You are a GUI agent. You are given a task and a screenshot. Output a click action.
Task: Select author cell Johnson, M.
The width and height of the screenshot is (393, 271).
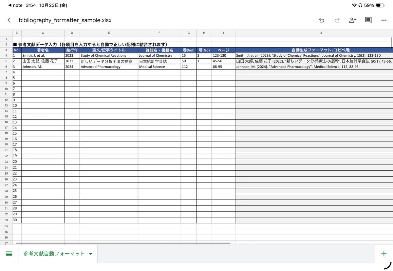pyautogui.click(x=43, y=67)
